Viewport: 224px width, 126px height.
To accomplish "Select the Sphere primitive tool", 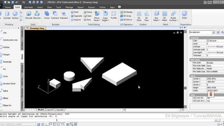I will pos(15,15).
